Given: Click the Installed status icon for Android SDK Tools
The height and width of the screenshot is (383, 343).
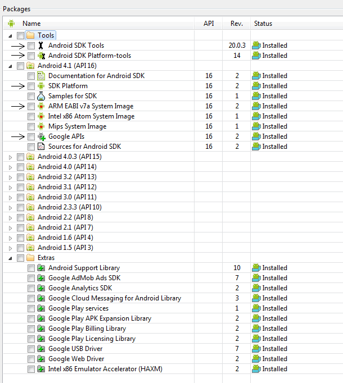Looking at the screenshot, I should (x=256, y=45).
